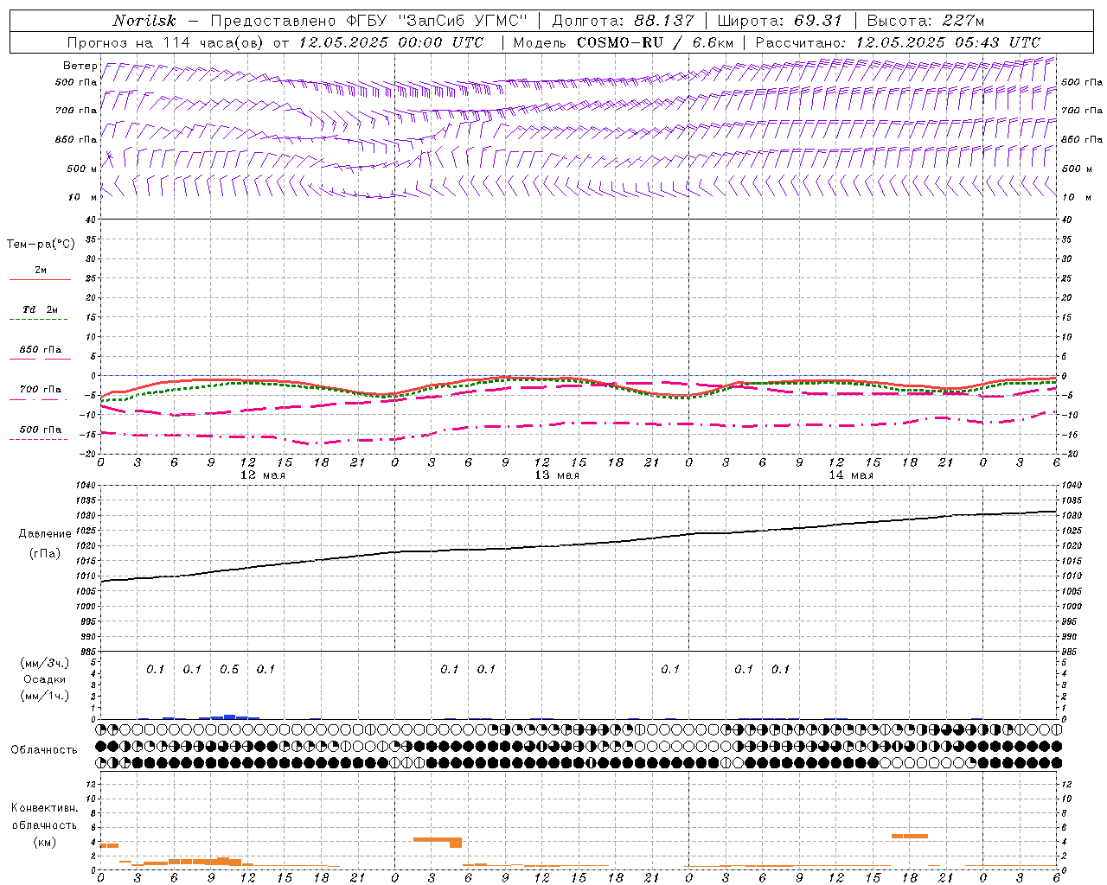This screenshot has height=885, width=1107.
Task: Click the "Тем-ра(°C)" axis title
Action: pyautogui.click(x=41, y=244)
